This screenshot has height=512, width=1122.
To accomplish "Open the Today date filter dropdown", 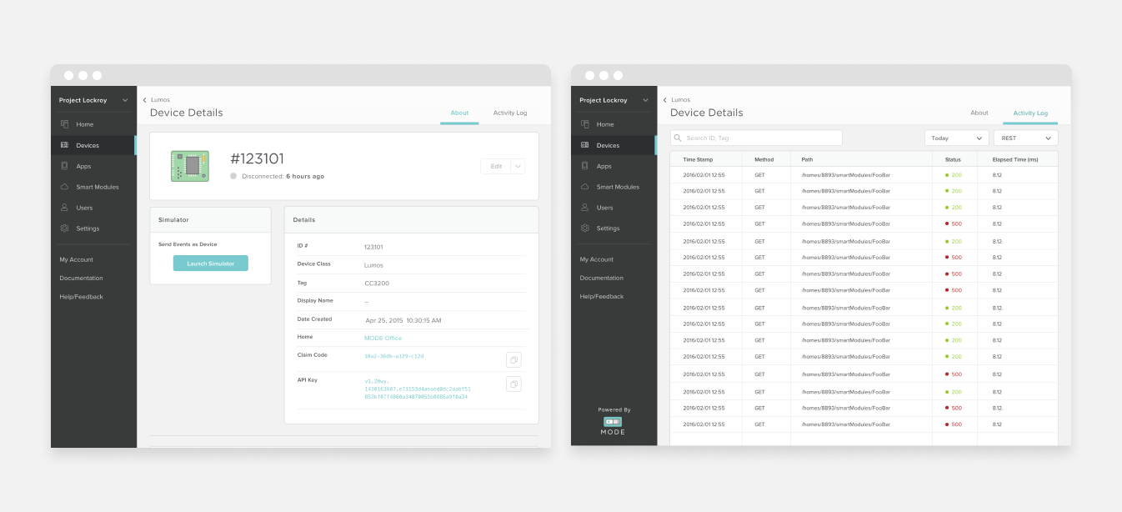I will (957, 138).
